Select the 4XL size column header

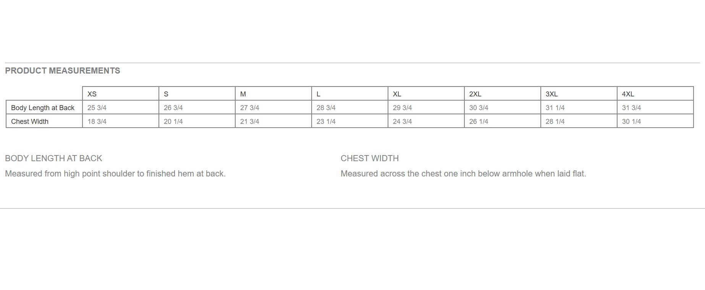click(628, 94)
